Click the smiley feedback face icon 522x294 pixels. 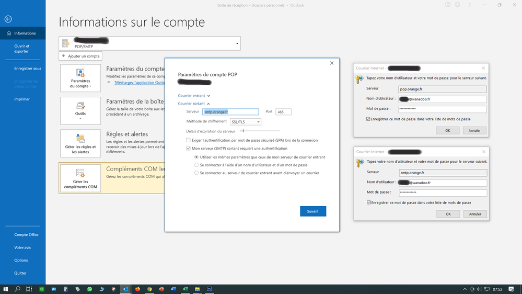click(x=448, y=5)
